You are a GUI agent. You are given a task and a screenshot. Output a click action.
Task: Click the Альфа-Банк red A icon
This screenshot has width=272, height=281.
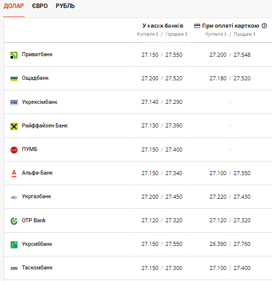pos(14,174)
